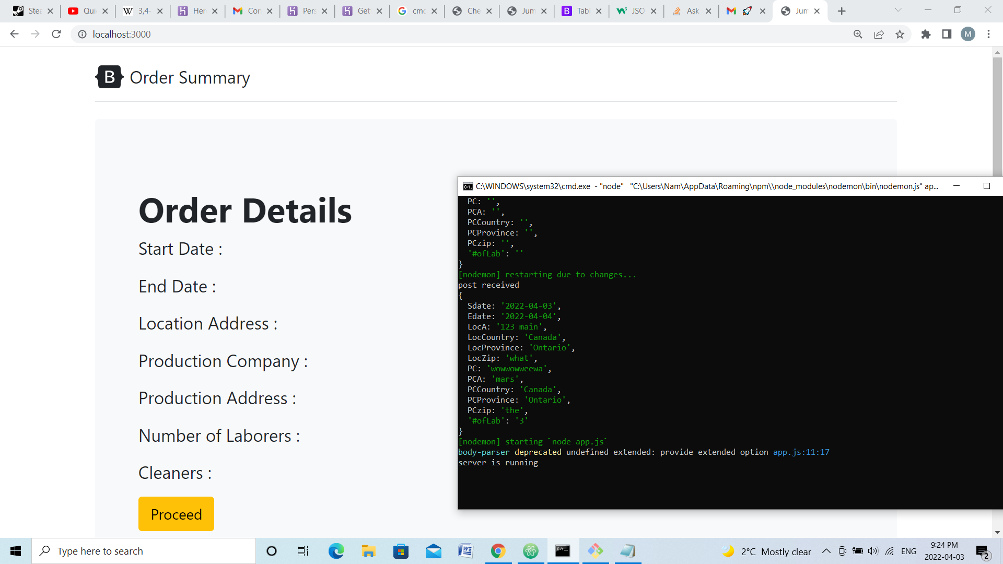Reload the localhost page
Viewport: 1003px width, 564px height.
(56, 34)
